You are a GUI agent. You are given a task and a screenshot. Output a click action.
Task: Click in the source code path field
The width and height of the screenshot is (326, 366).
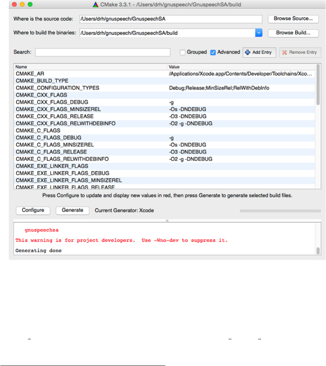coord(171,19)
